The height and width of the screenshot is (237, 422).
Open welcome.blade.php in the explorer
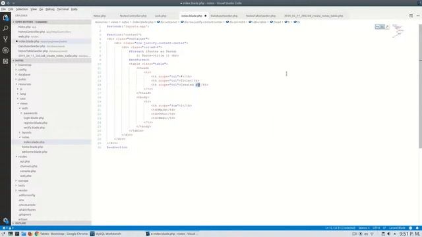[x=34, y=152]
